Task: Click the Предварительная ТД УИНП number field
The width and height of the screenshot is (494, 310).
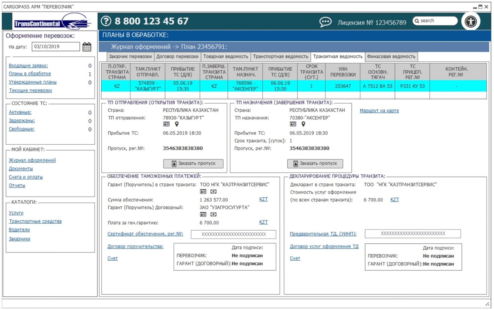Action: tap(413, 234)
